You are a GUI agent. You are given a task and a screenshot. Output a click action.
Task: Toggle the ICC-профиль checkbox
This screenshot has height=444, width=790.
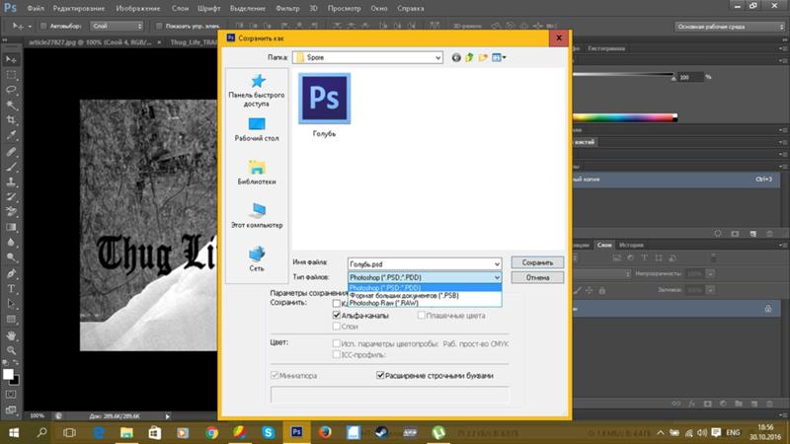[x=337, y=354]
